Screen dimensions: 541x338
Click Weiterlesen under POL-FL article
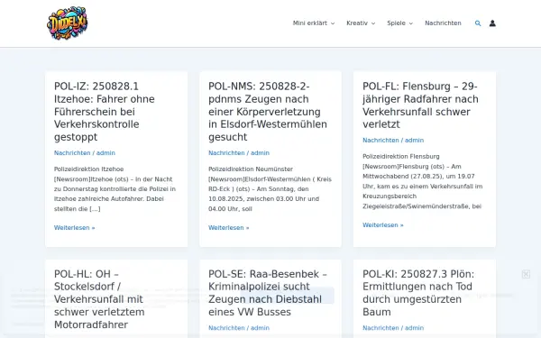[382, 224]
